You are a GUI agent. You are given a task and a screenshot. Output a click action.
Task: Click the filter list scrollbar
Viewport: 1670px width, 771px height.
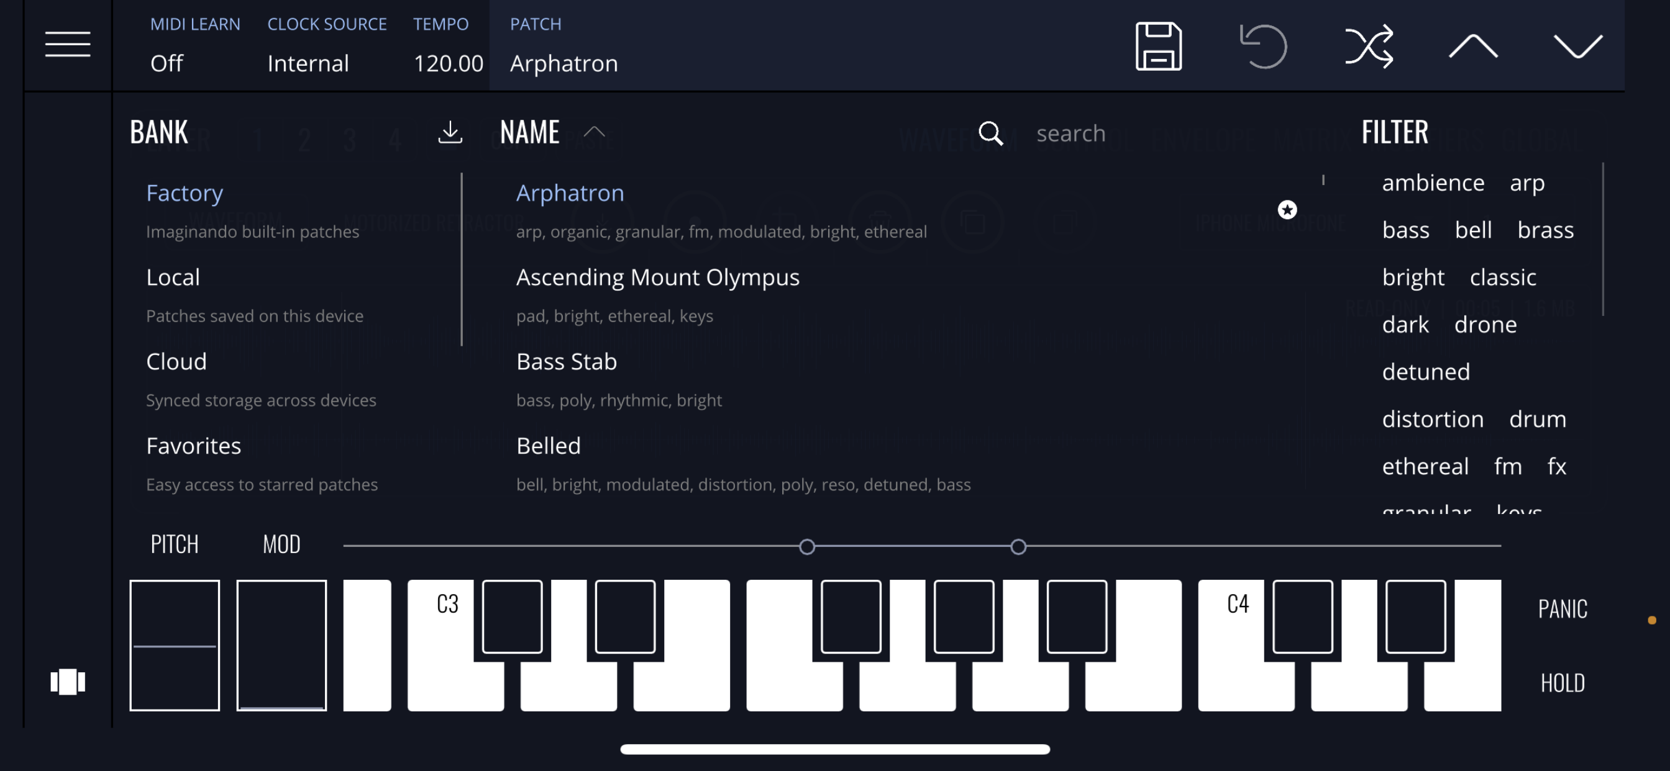pyautogui.click(x=1604, y=239)
